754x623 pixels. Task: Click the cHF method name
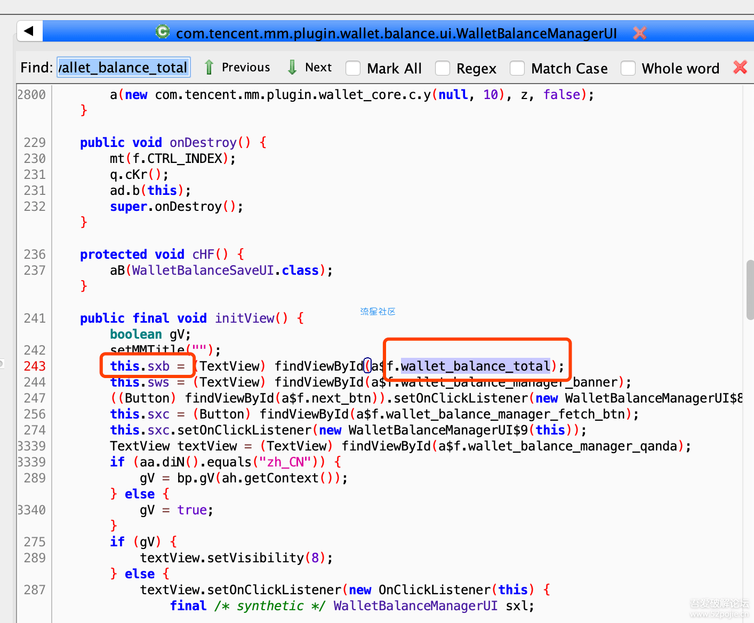coord(203,255)
